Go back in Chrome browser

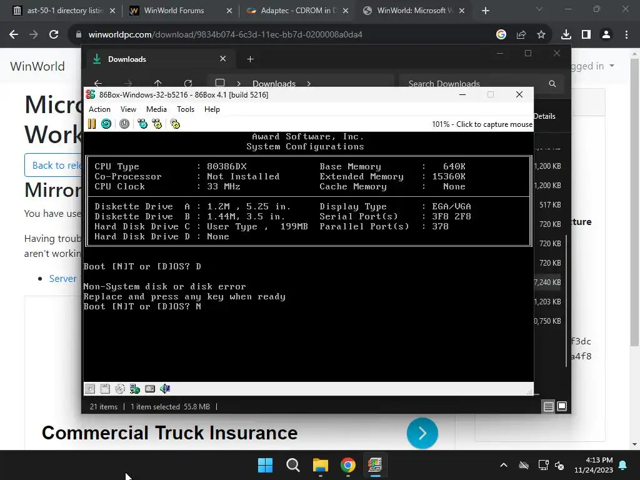pos(14,35)
